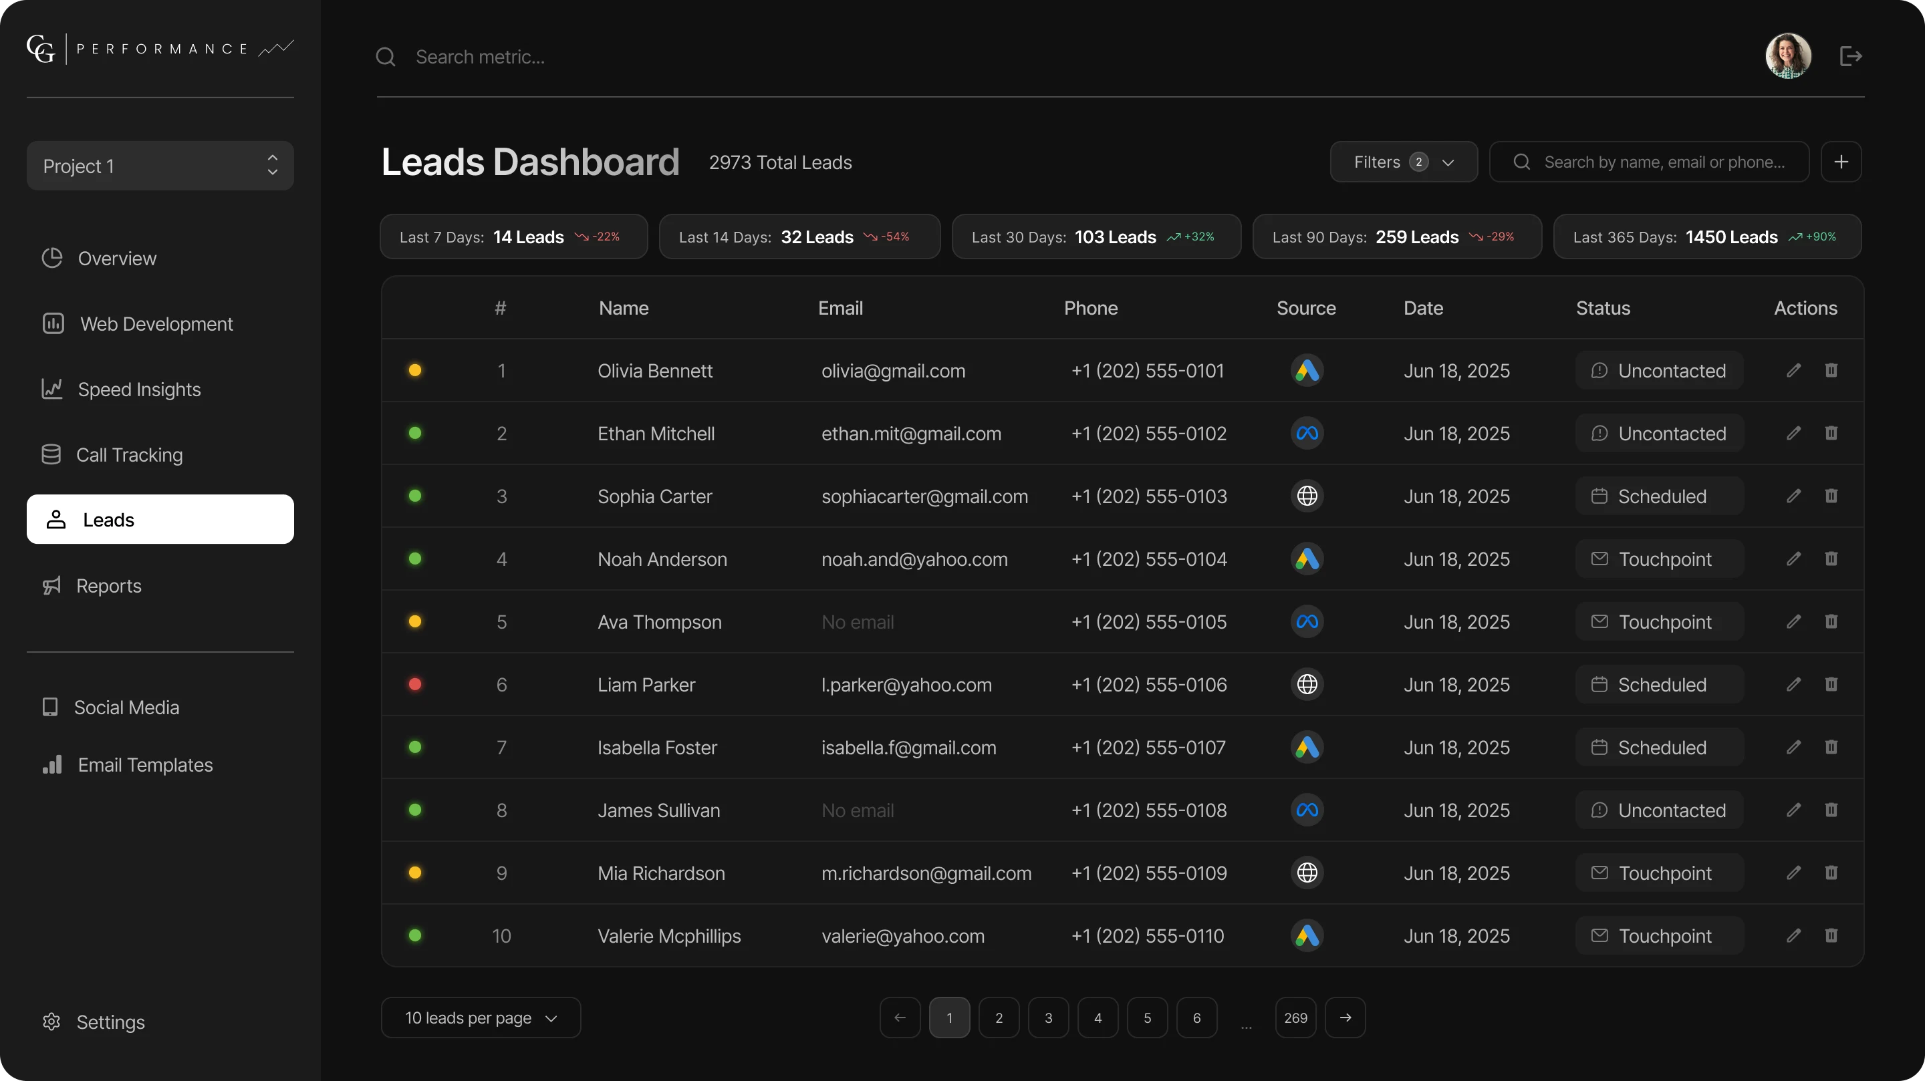Open Email Templates in sidebar
This screenshot has width=1925, height=1081.
click(x=127, y=765)
